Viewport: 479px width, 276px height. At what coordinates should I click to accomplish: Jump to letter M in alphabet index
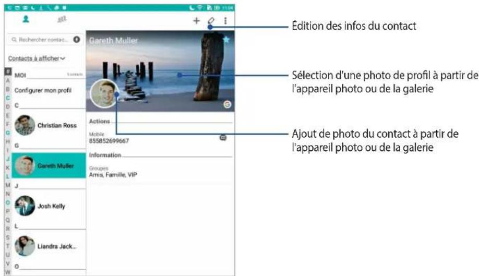coord(8,185)
